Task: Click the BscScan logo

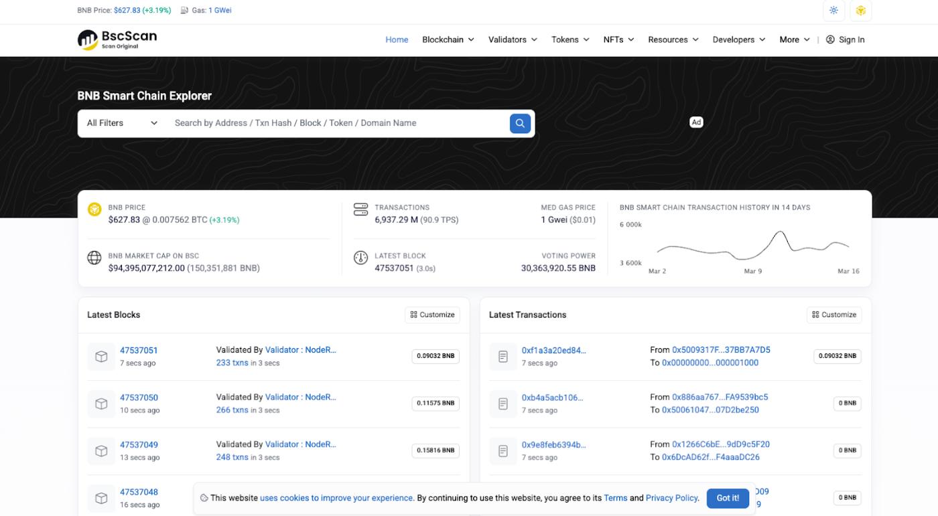Action: 117,39
